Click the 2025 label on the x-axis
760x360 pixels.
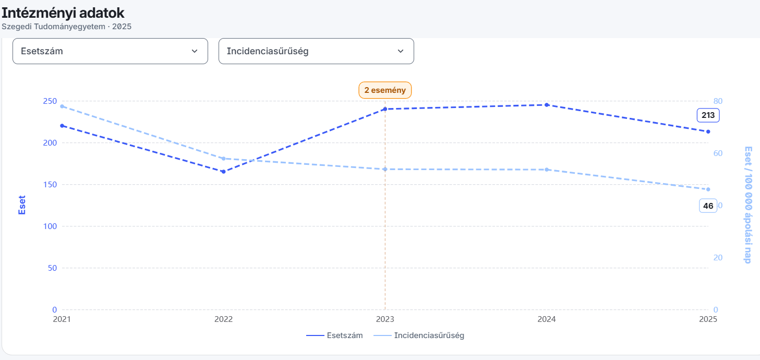pyautogui.click(x=708, y=319)
